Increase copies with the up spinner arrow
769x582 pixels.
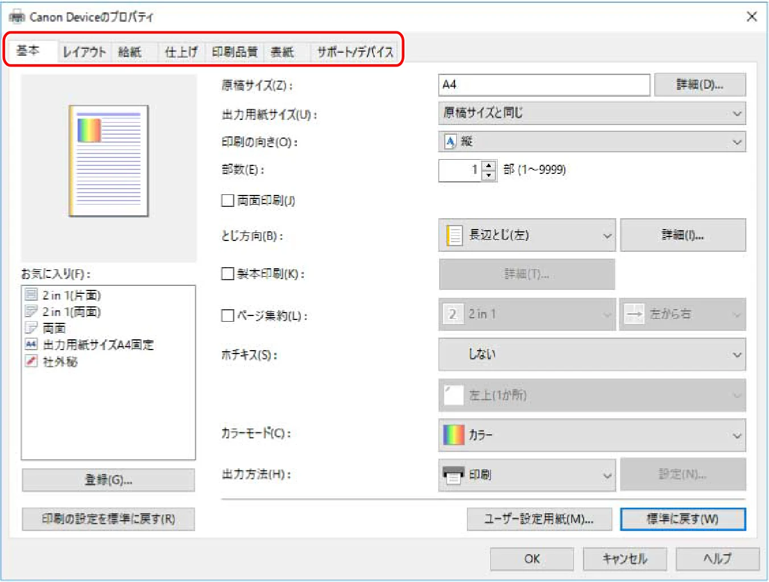489,165
